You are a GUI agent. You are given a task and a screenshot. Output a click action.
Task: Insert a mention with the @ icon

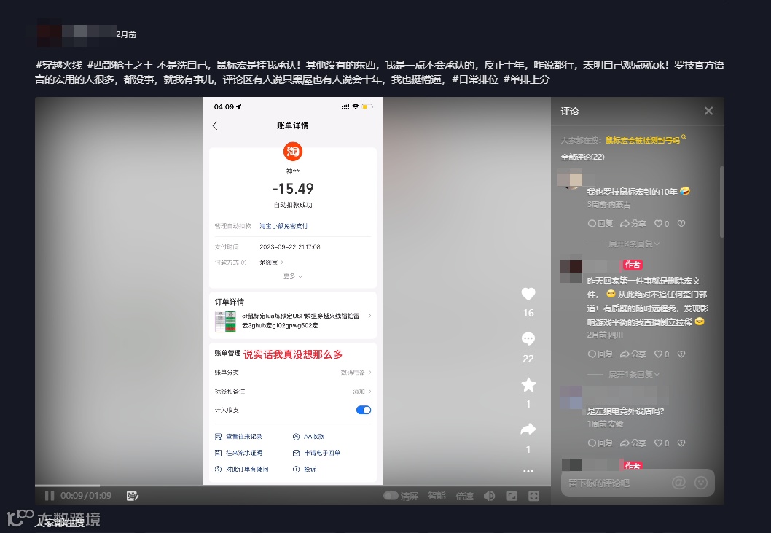[678, 483]
